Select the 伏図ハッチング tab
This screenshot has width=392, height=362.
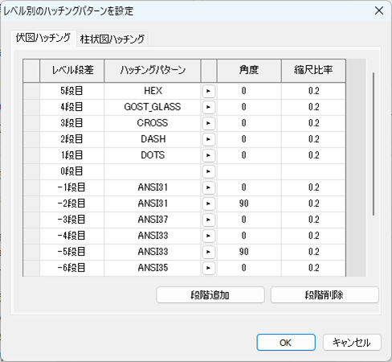43,38
